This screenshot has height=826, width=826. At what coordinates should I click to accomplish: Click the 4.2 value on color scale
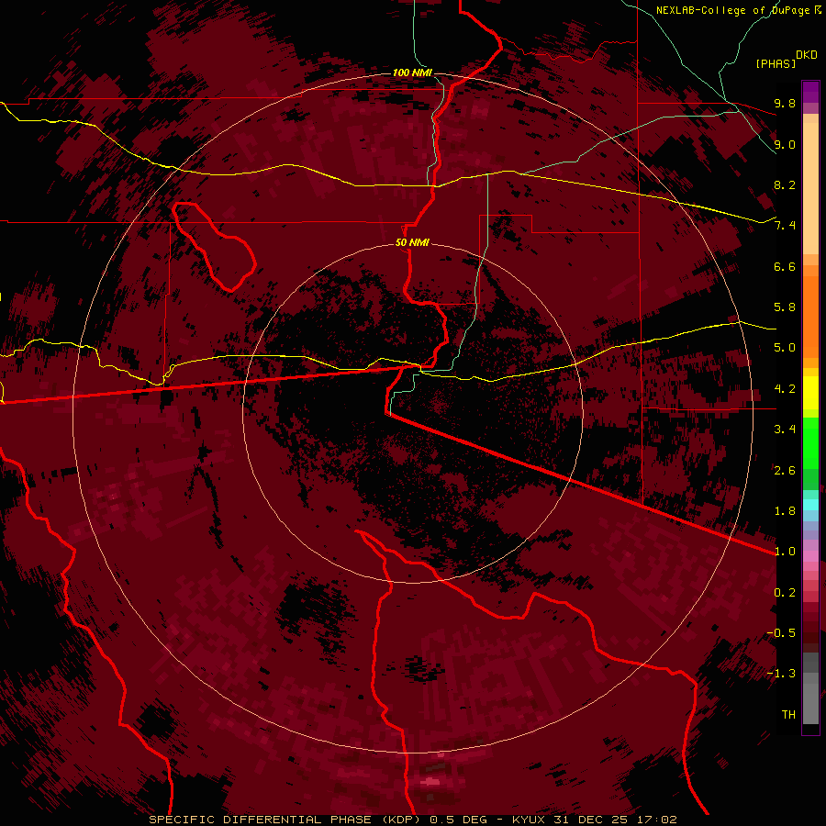(x=785, y=389)
